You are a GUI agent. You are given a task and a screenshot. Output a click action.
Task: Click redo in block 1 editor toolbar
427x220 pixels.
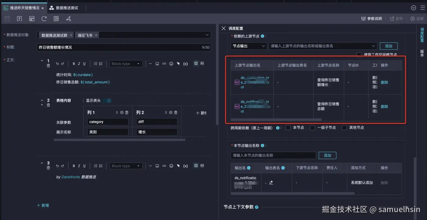[63, 64]
